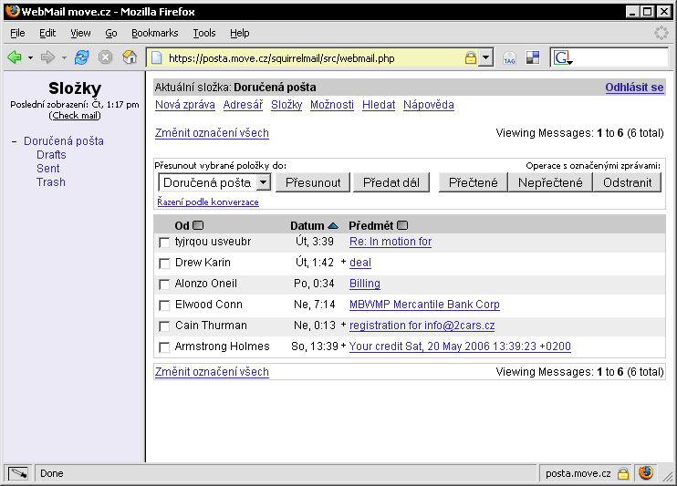Tick the checkbox for Drew Karin message
This screenshot has height=486, width=677.
point(164,264)
